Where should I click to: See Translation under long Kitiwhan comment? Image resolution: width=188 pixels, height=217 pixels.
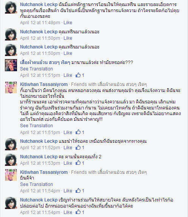pos(36,125)
